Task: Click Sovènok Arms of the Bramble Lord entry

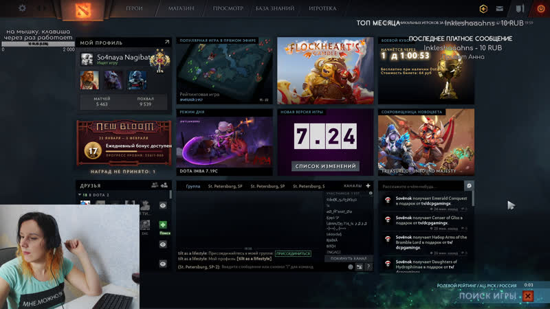Action: coord(426,244)
